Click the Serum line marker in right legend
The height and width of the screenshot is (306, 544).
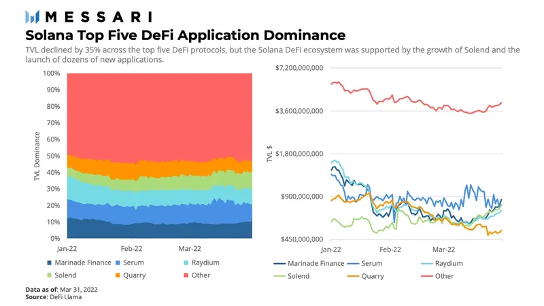pos(353,264)
